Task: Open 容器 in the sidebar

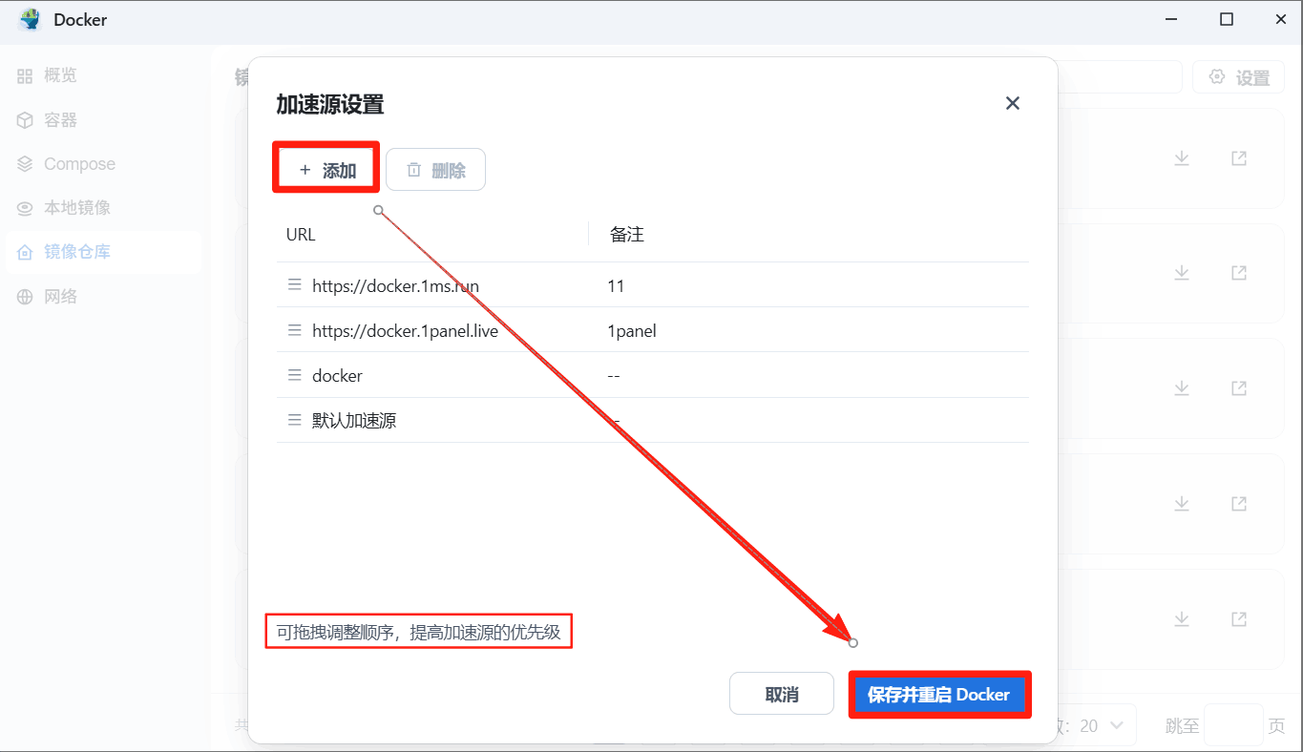Action: [104, 119]
